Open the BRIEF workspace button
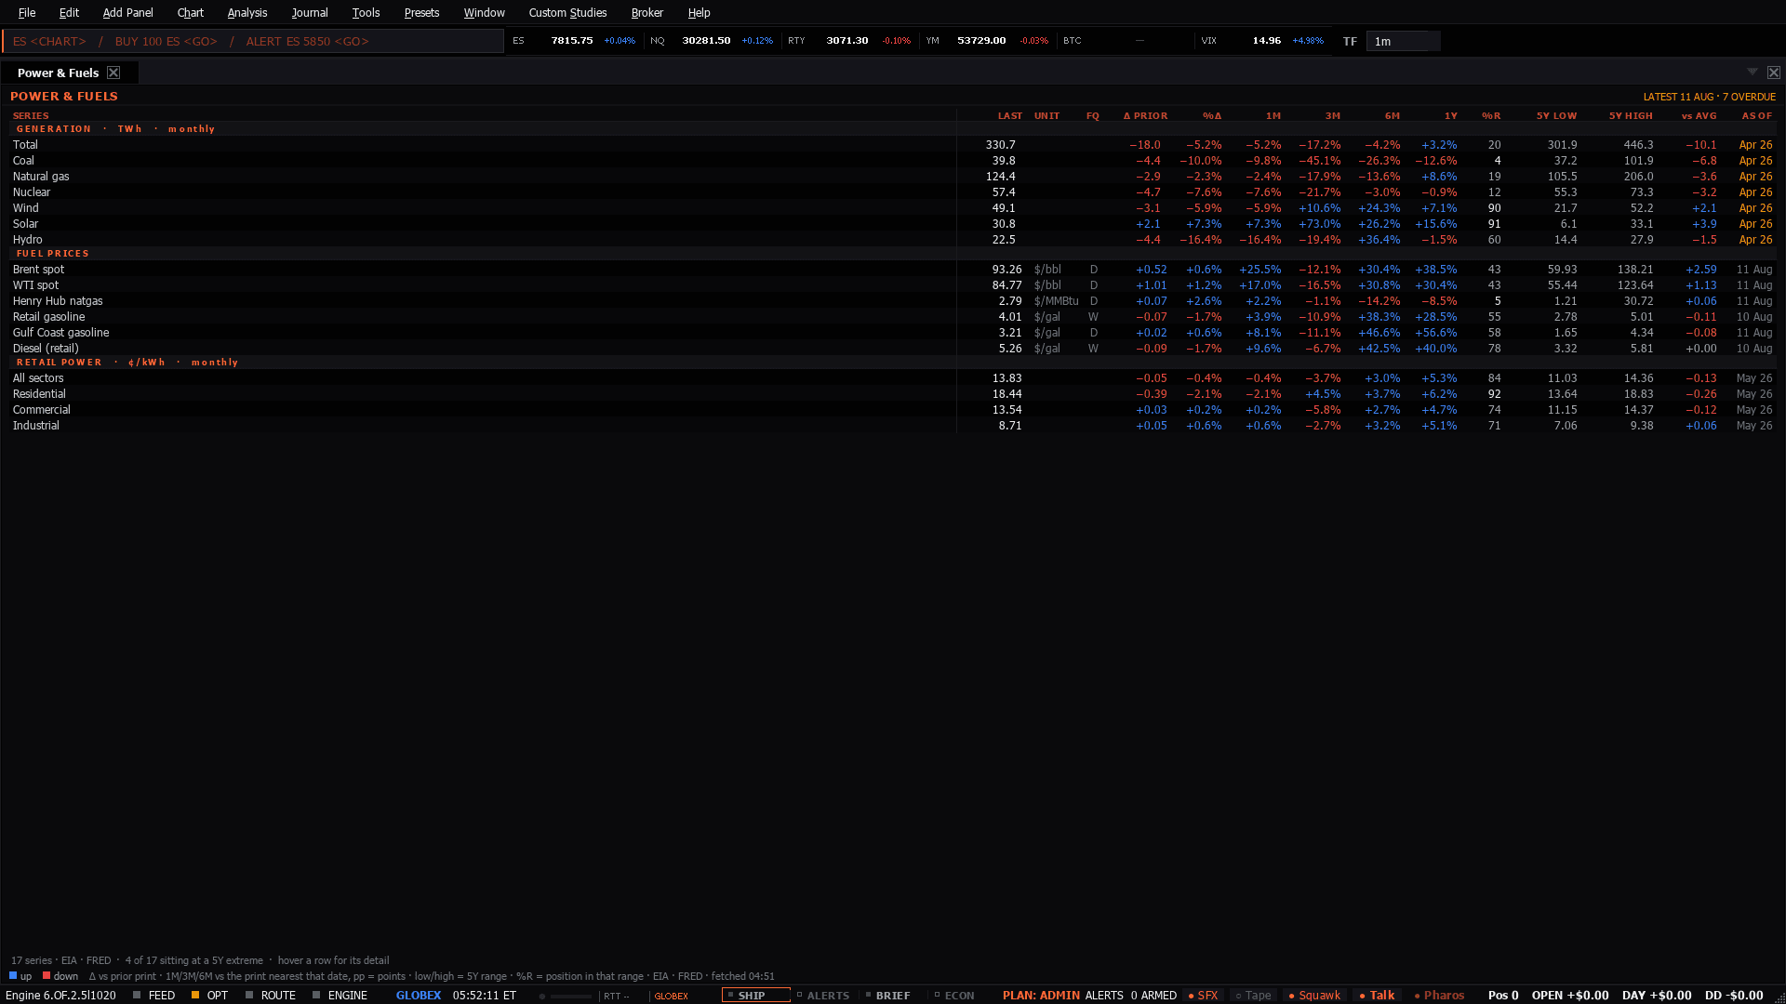Image resolution: width=1786 pixels, height=1004 pixels. click(888, 995)
